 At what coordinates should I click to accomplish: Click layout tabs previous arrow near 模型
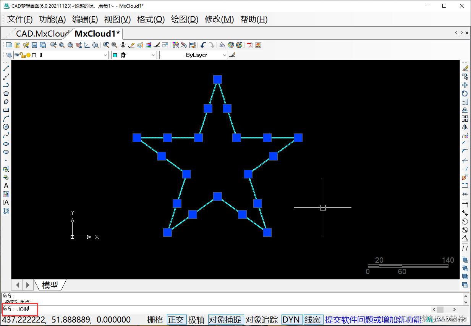pyautogui.click(x=18, y=285)
